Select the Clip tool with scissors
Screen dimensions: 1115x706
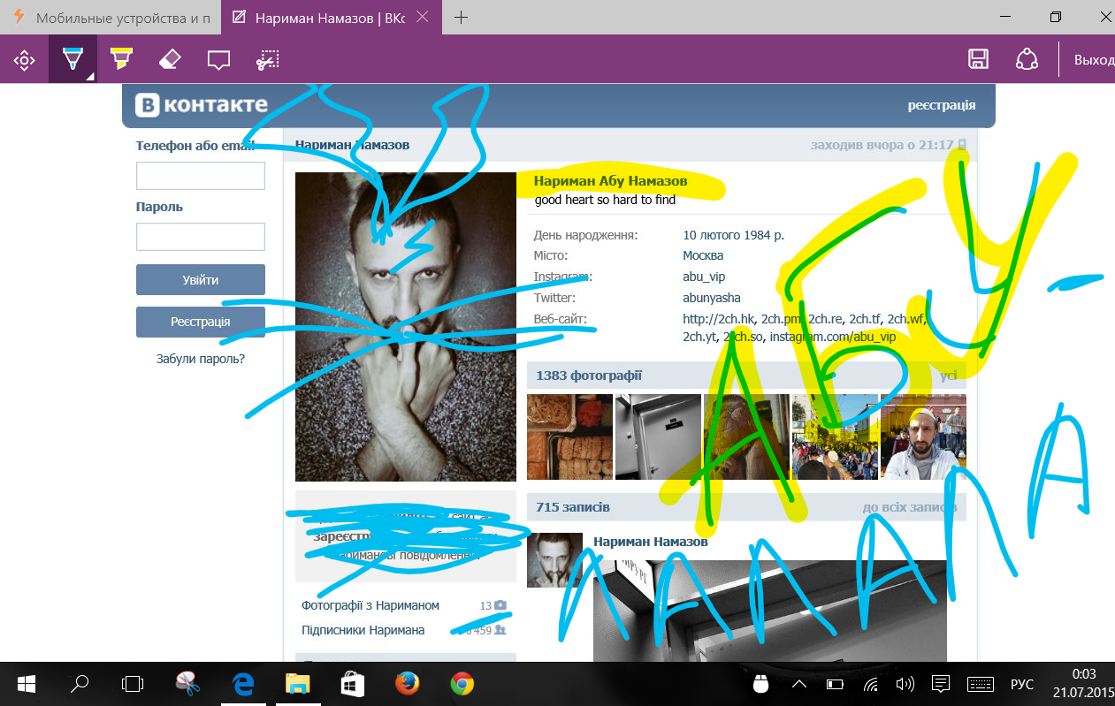[x=268, y=60]
